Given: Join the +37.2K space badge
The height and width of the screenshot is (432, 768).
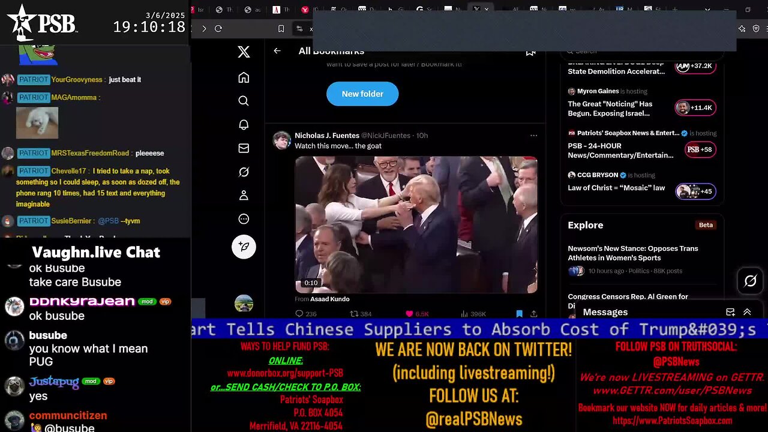Looking at the screenshot, I should [x=695, y=66].
